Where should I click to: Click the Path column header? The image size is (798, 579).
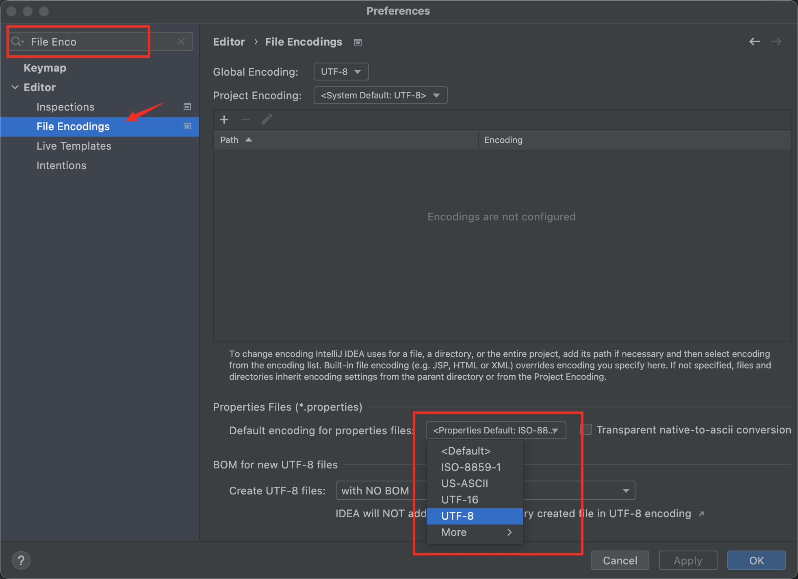point(345,140)
